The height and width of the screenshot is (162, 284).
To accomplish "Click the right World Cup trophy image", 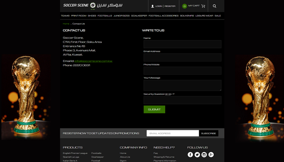I will (x=260, y=98).
